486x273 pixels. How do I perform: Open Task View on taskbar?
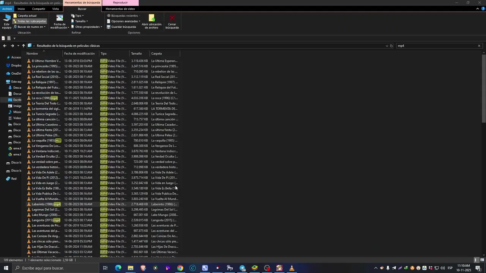(x=105, y=268)
